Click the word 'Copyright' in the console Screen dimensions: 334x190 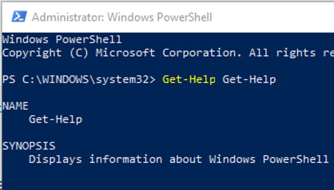click(x=32, y=53)
